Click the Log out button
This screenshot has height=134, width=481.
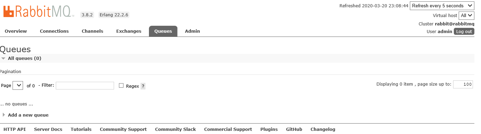[x=464, y=31]
